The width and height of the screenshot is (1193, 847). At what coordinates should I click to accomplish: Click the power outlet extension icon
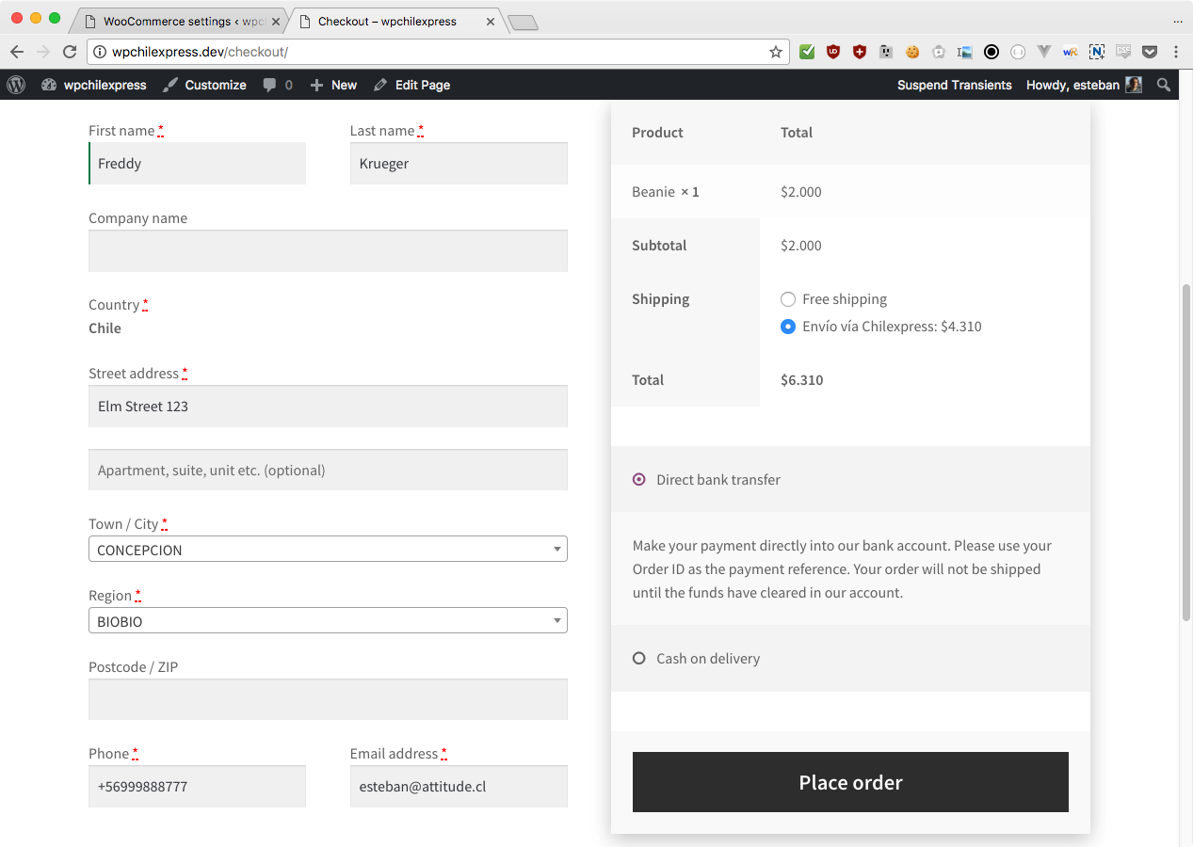[x=886, y=52]
